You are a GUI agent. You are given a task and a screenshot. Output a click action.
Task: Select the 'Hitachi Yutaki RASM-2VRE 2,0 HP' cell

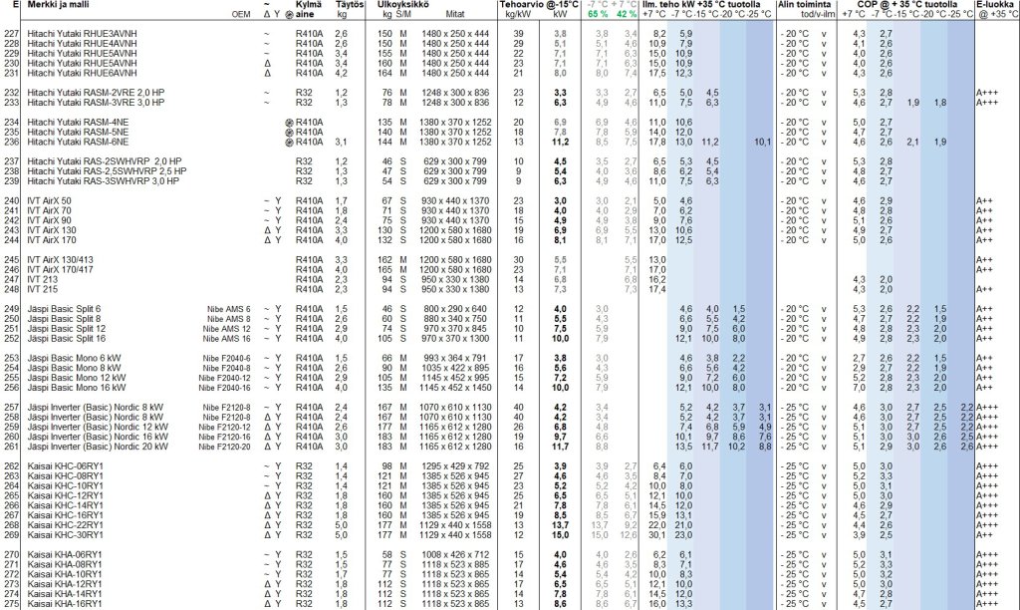(96, 93)
